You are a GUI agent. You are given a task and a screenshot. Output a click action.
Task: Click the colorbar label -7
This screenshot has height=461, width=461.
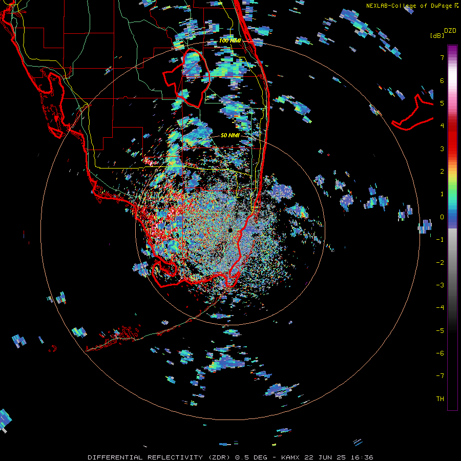point(440,376)
